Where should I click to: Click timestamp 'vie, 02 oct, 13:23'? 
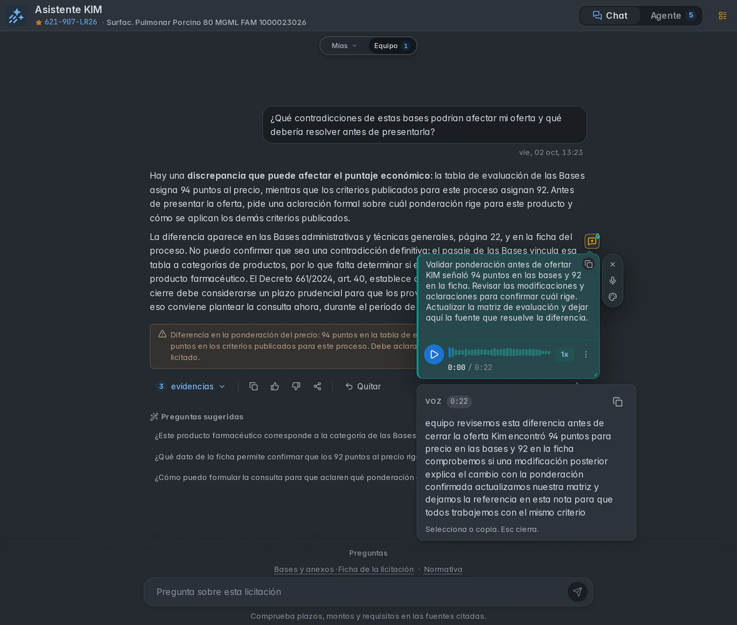click(x=550, y=152)
